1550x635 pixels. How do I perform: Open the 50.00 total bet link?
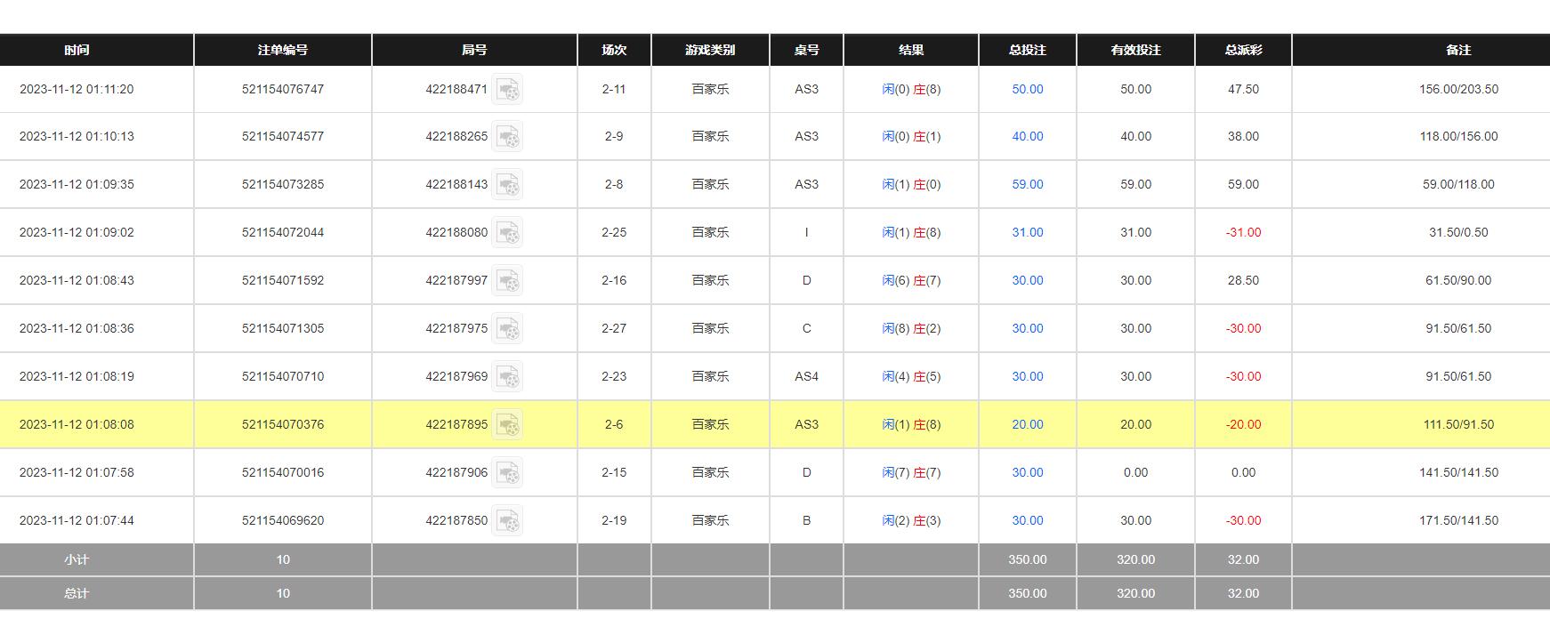point(1027,89)
